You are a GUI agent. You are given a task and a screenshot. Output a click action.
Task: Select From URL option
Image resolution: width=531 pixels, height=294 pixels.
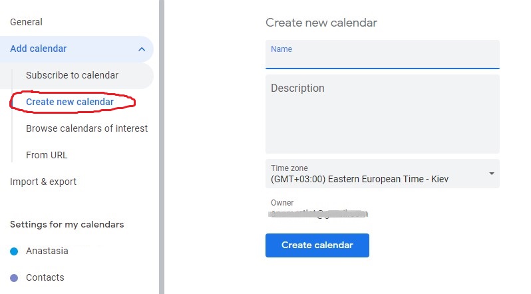click(47, 155)
